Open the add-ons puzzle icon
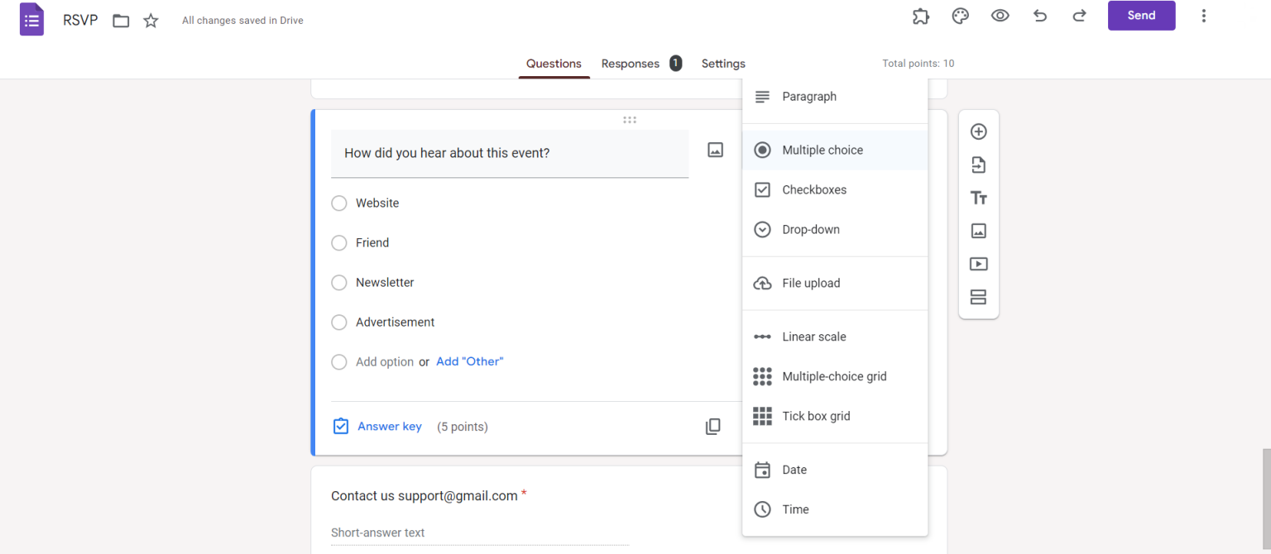This screenshot has height=554, width=1271. [920, 16]
